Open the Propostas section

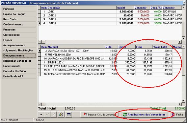19,30
